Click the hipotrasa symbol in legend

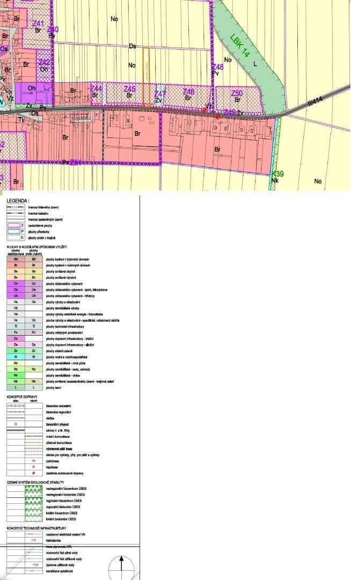(x=34, y=467)
